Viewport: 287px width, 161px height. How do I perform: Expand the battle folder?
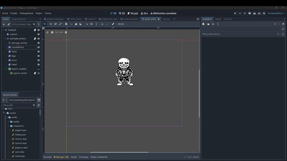point(9,122)
